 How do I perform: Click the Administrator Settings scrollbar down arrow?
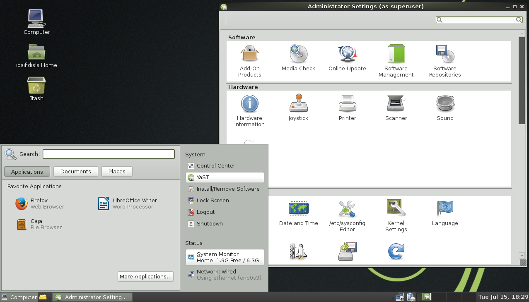pos(522,256)
